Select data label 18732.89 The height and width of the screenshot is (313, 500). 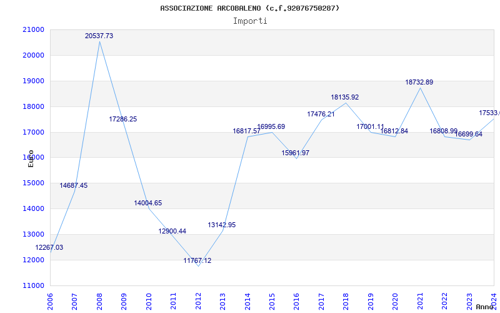tap(419, 82)
